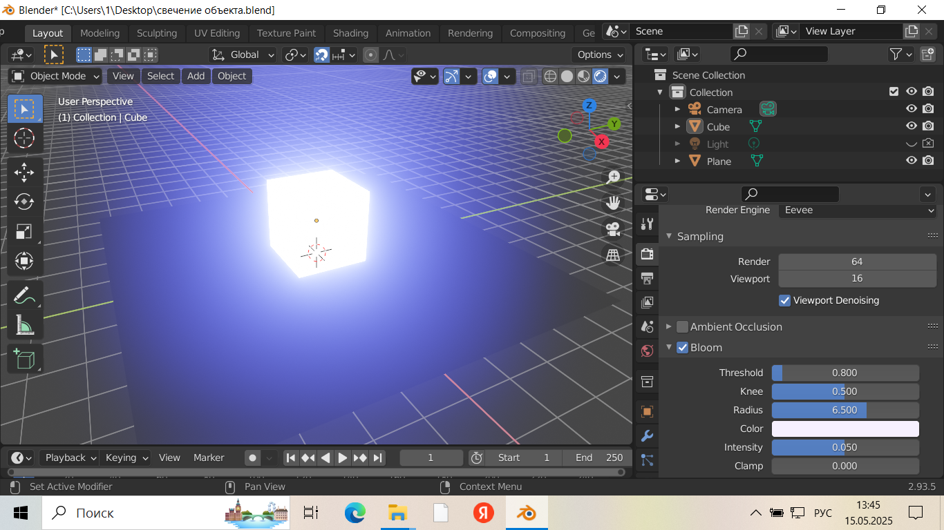Image resolution: width=944 pixels, height=530 pixels.
Task: Enable Ambient Occlusion checkbox
Action: pos(682,327)
